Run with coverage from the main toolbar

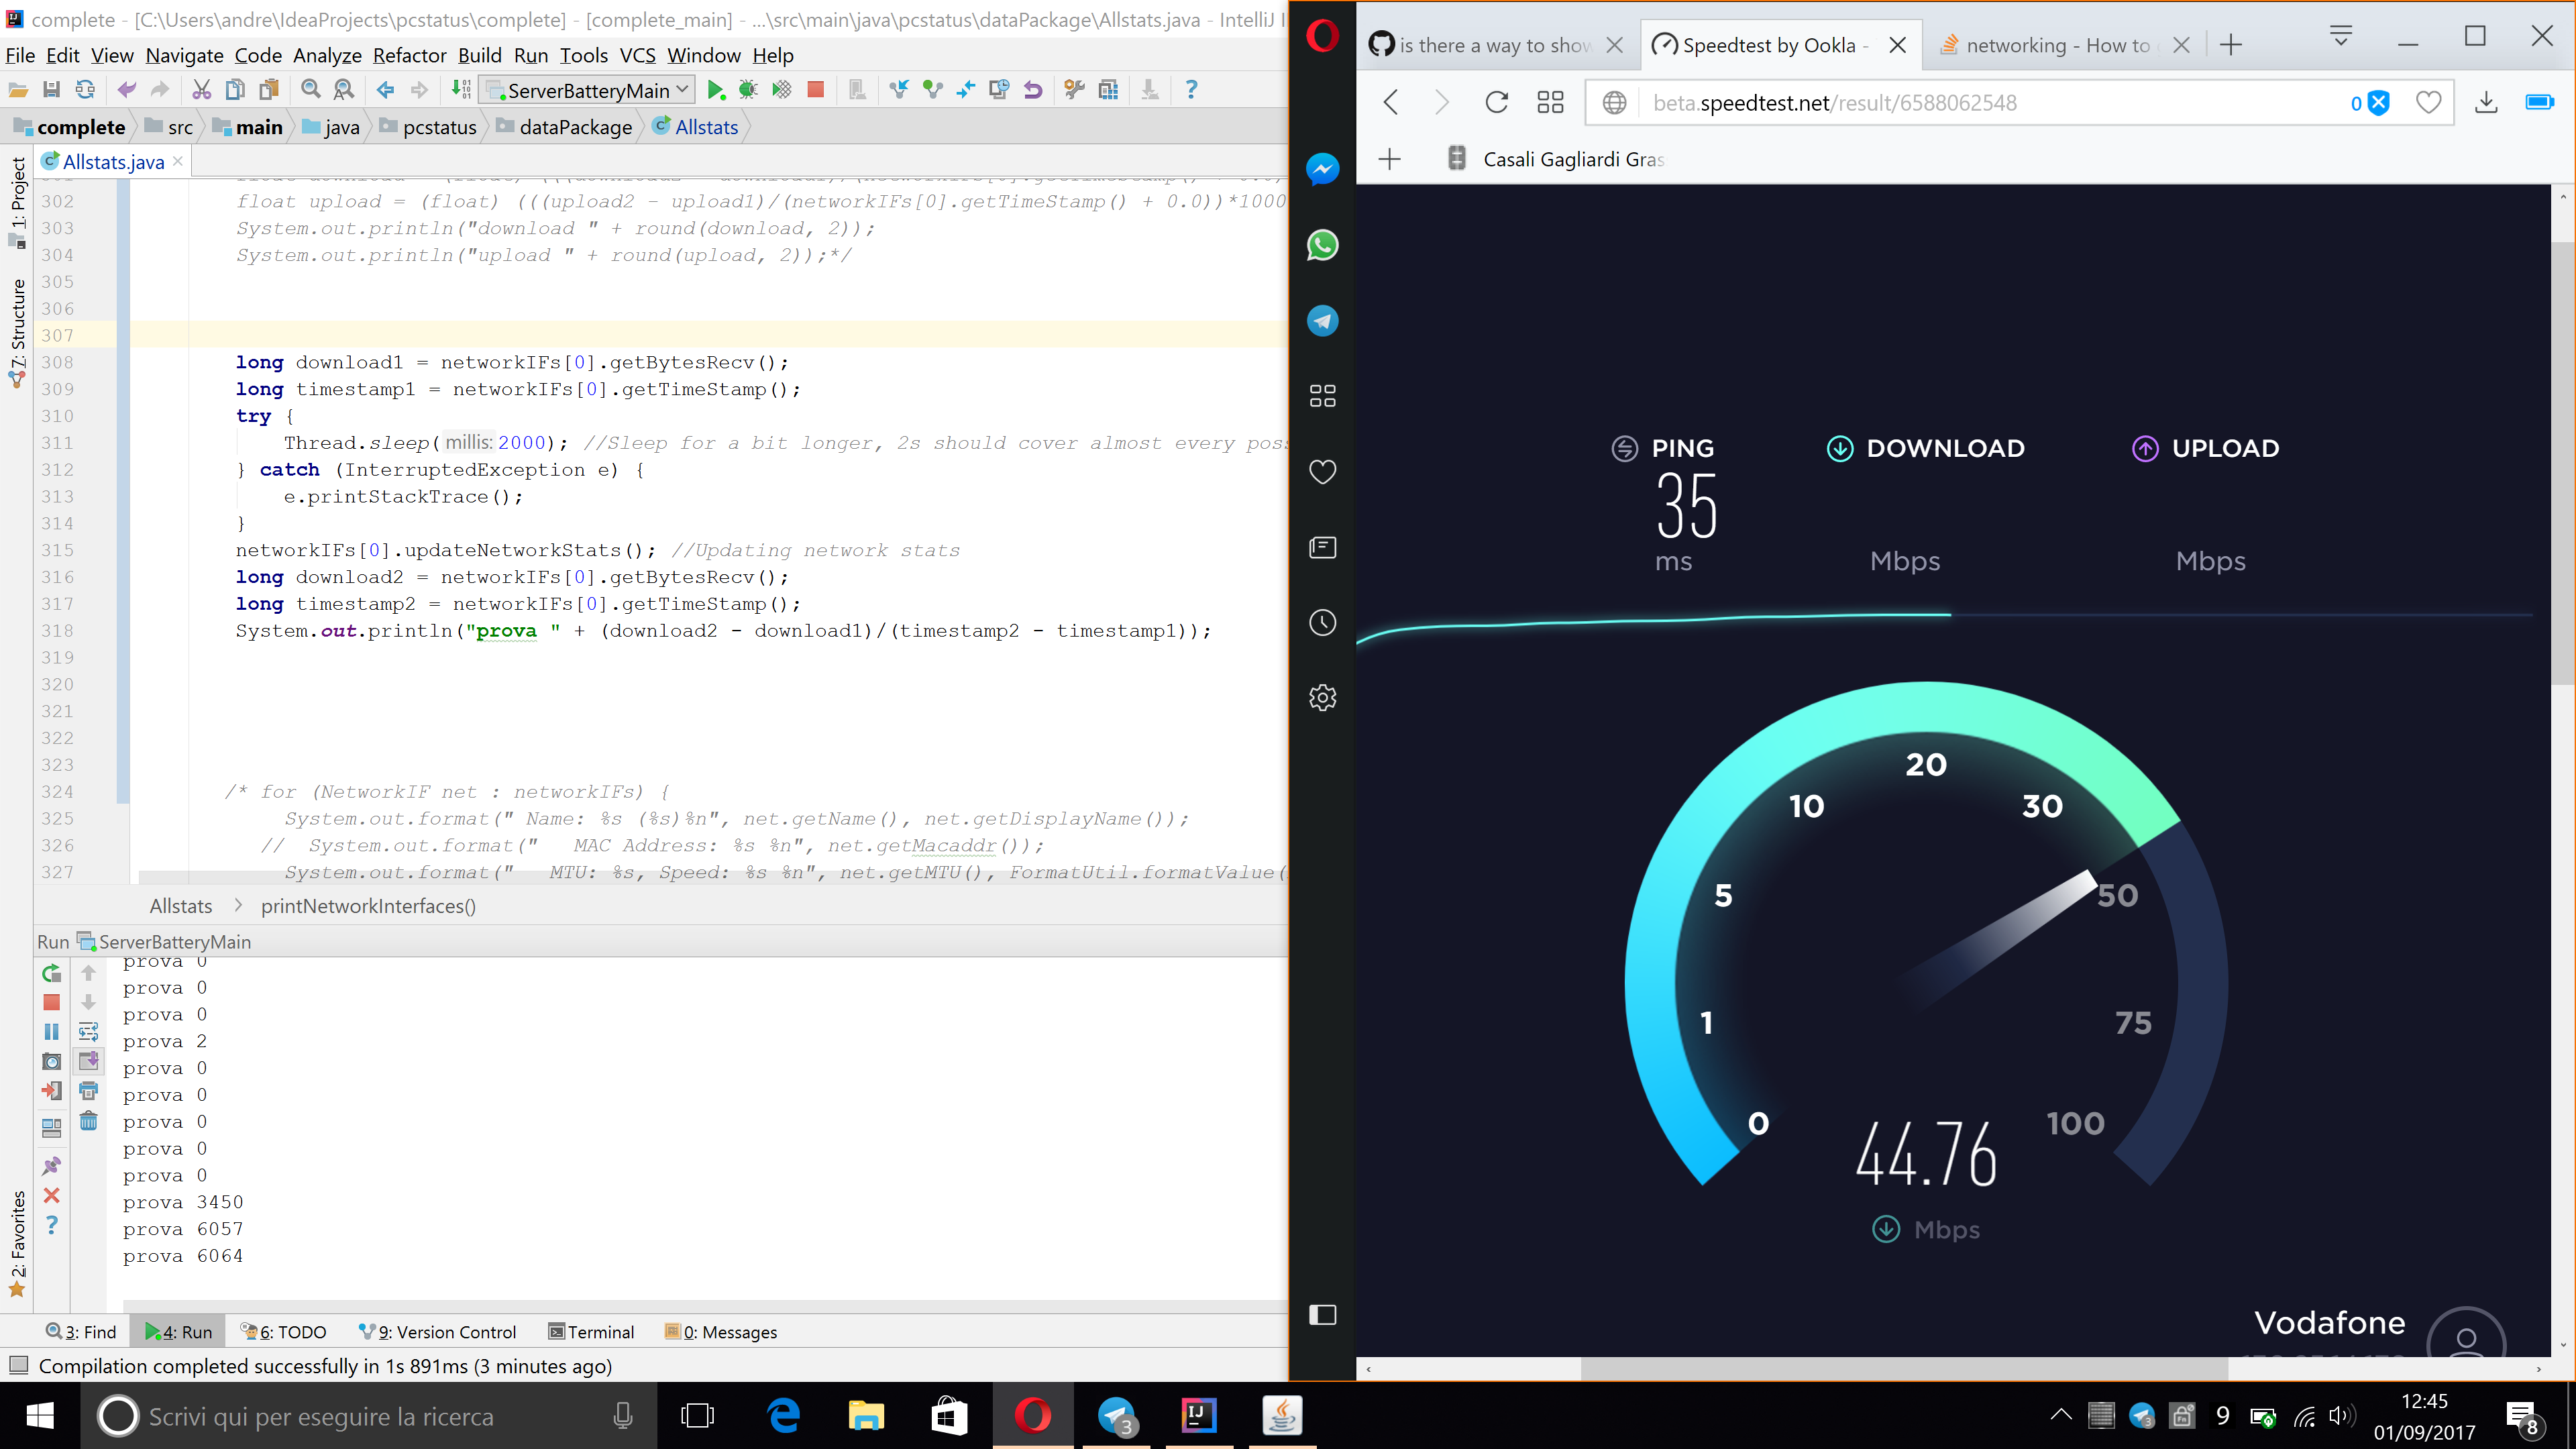782,90
